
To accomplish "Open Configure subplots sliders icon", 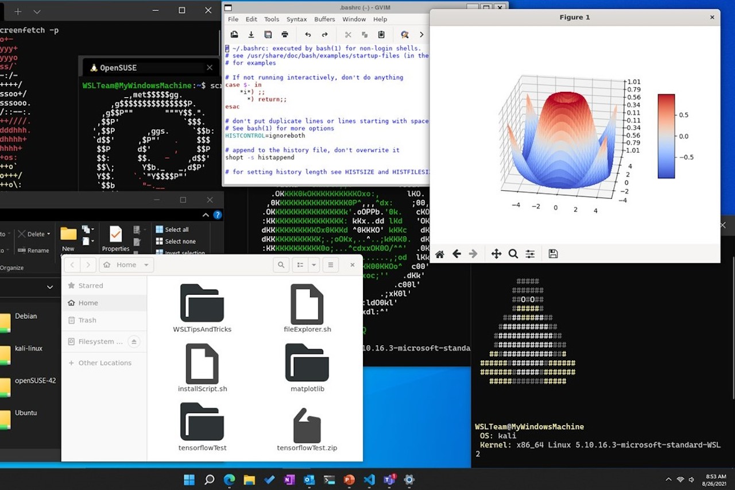I will [x=530, y=254].
